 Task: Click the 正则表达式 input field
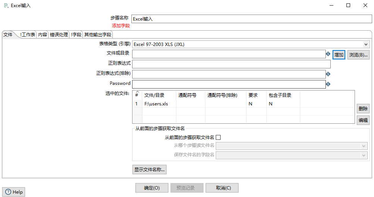pos(231,64)
